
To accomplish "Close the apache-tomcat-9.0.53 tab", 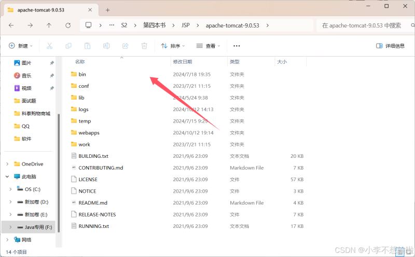I will tap(90, 10).
